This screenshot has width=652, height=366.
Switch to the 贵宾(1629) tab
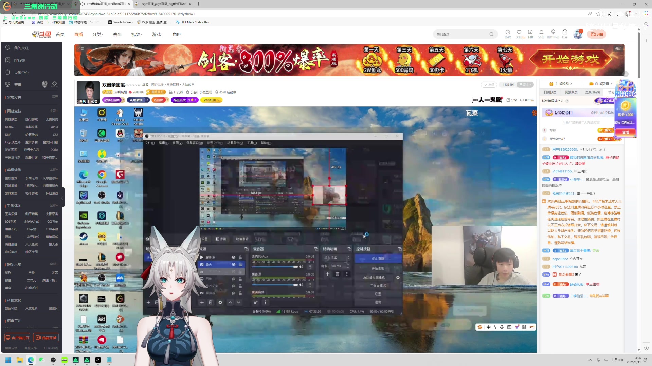click(x=592, y=92)
